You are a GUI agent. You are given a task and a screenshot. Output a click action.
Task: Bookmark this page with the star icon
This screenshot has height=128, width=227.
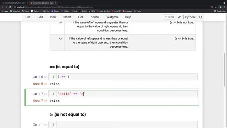pyautogui.click(x=216, y=7)
